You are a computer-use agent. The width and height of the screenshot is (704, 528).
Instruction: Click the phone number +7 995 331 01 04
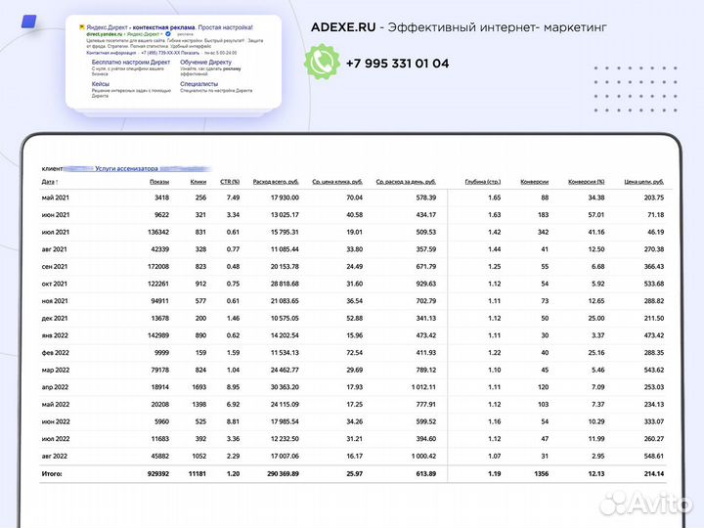[397, 64]
